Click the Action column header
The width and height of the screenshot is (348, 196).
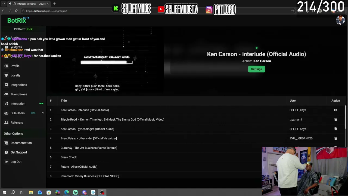click(335, 101)
